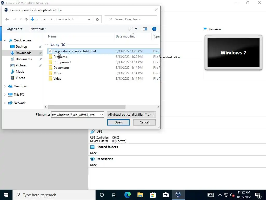The image size is (266, 200).
Task: Navigate up one folder level
Action: pos(26,19)
